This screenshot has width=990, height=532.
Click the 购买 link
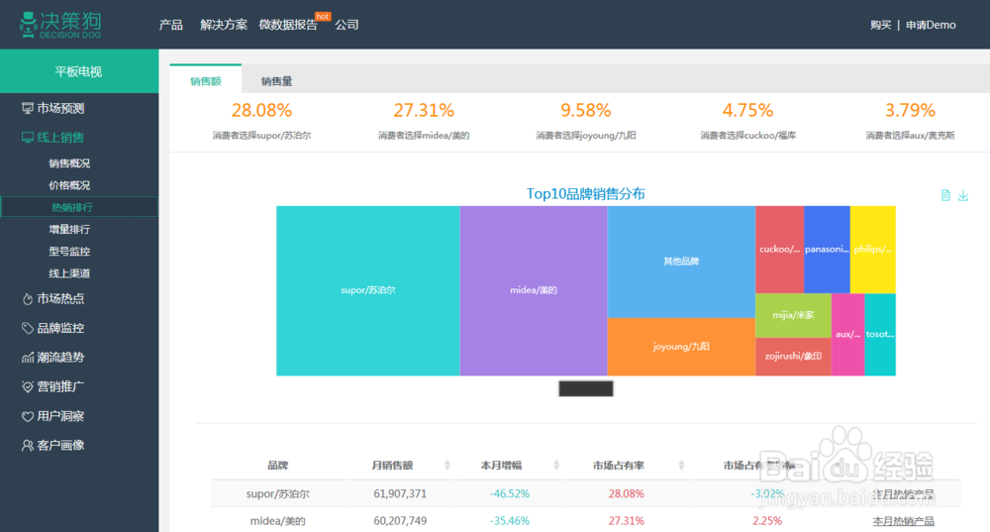880,25
